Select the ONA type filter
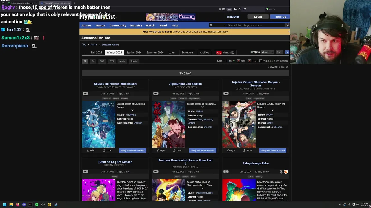The width and height of the screenshot is (371, 208). pos(102,61)
